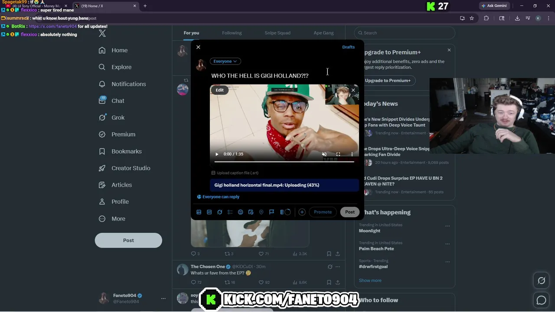Click the video preview progress bar

coord(284,162)
